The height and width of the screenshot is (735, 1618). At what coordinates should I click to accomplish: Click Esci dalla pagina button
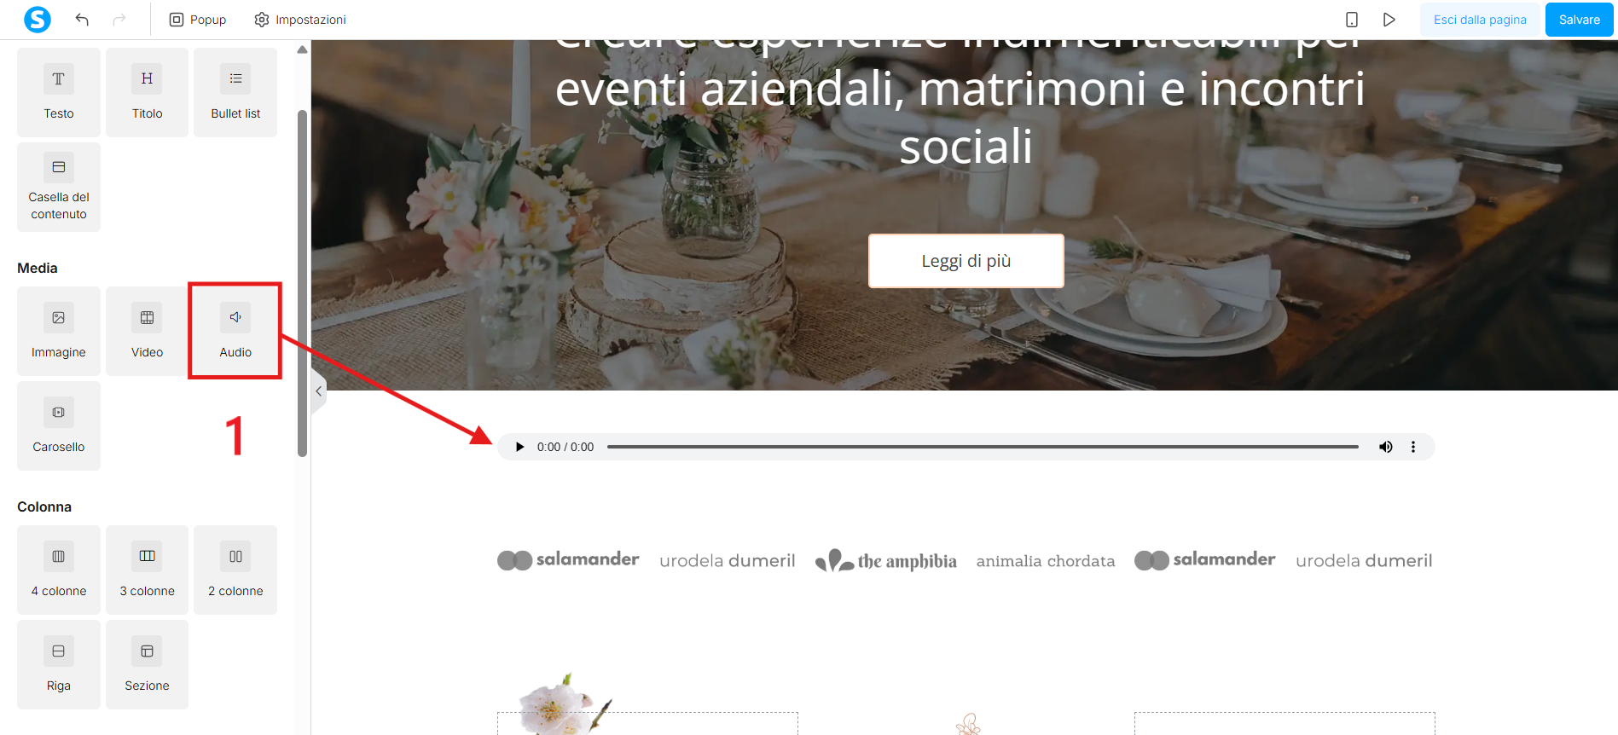click(1480, 20)
